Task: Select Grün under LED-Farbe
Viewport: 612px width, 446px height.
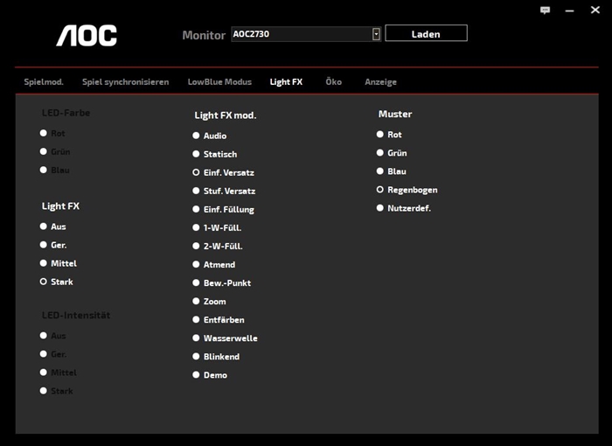Action: click(x=54, y=151)
